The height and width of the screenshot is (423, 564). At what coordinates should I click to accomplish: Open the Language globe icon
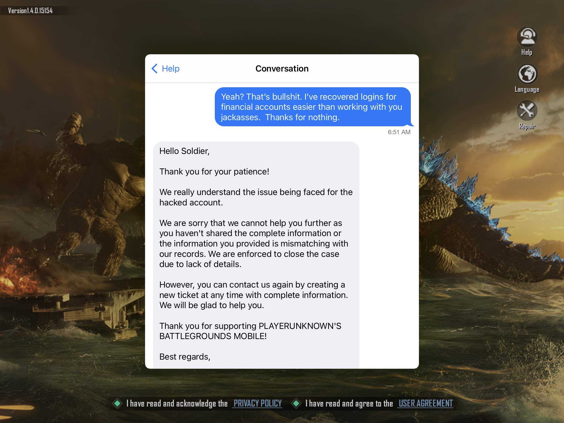(527, 74)
